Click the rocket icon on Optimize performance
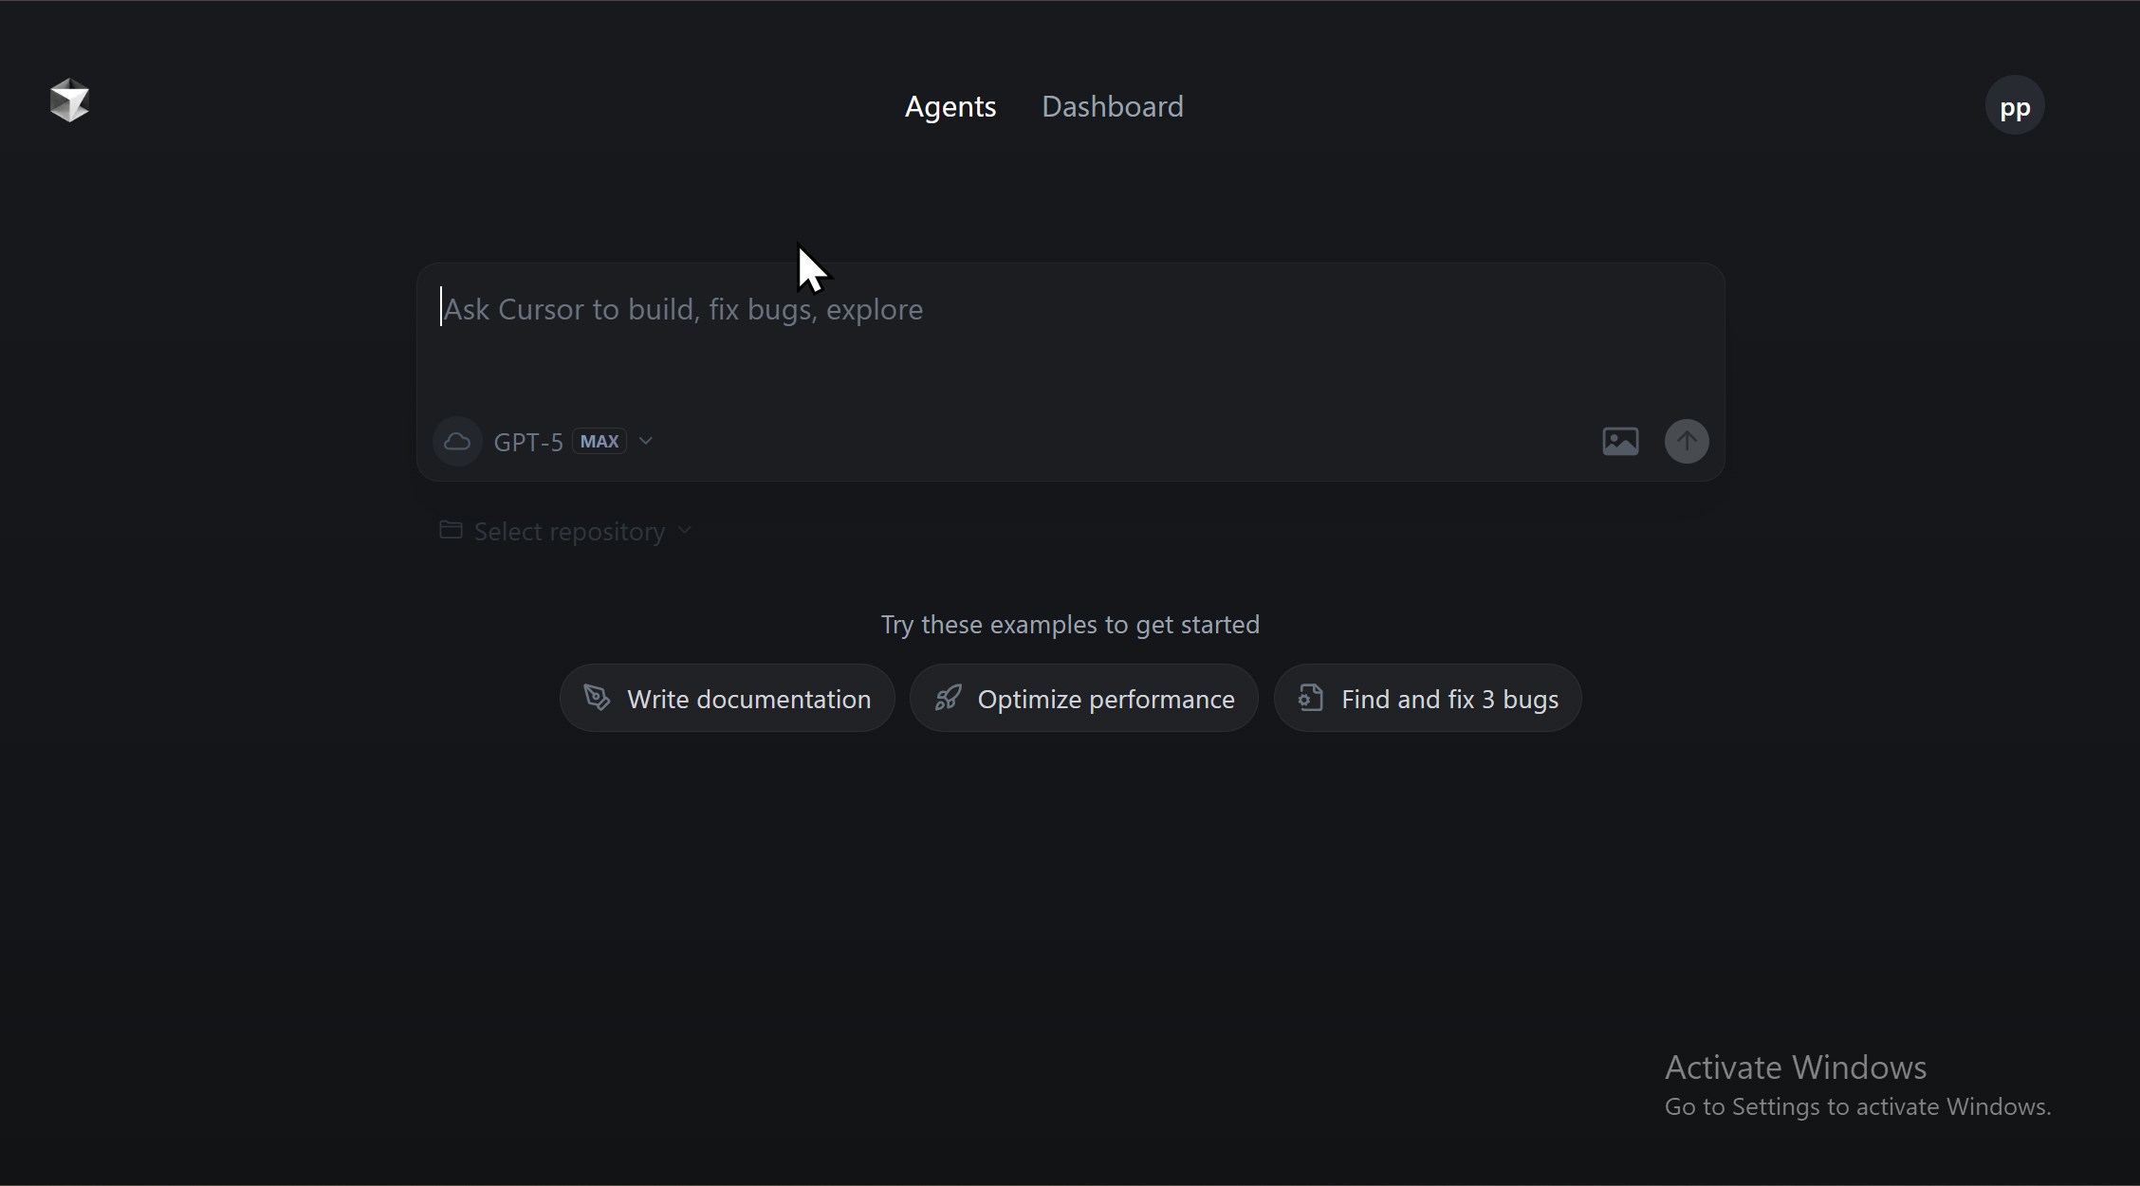The image size is (2140, 1186). click(x=948, y=698)
